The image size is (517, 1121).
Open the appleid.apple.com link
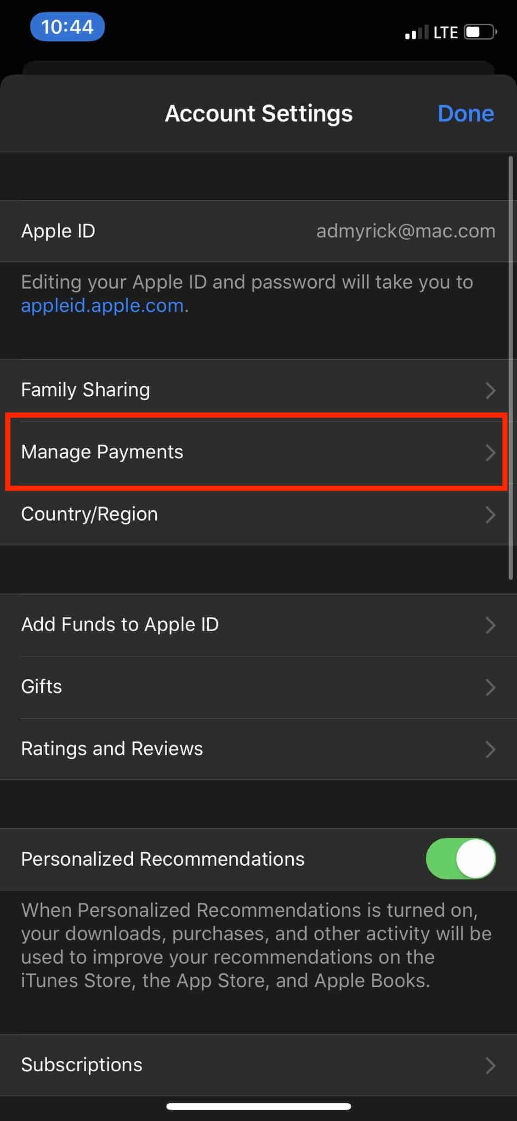coord(102,306)
